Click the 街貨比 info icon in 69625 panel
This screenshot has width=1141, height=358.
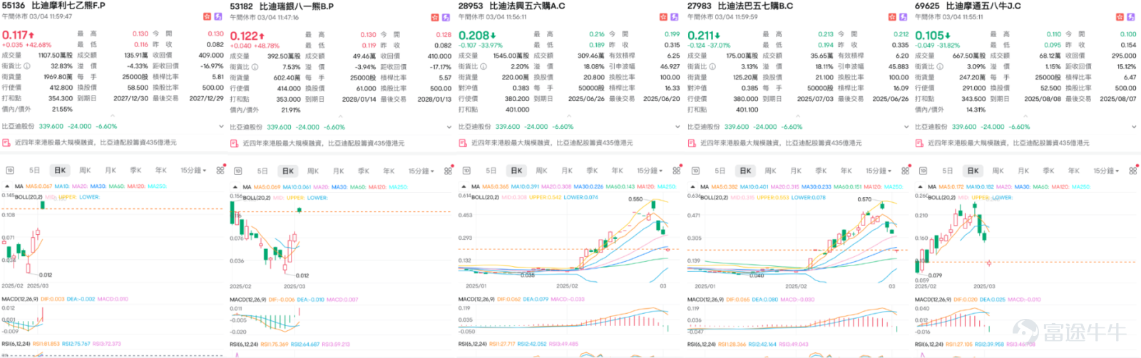pos(940,66)
